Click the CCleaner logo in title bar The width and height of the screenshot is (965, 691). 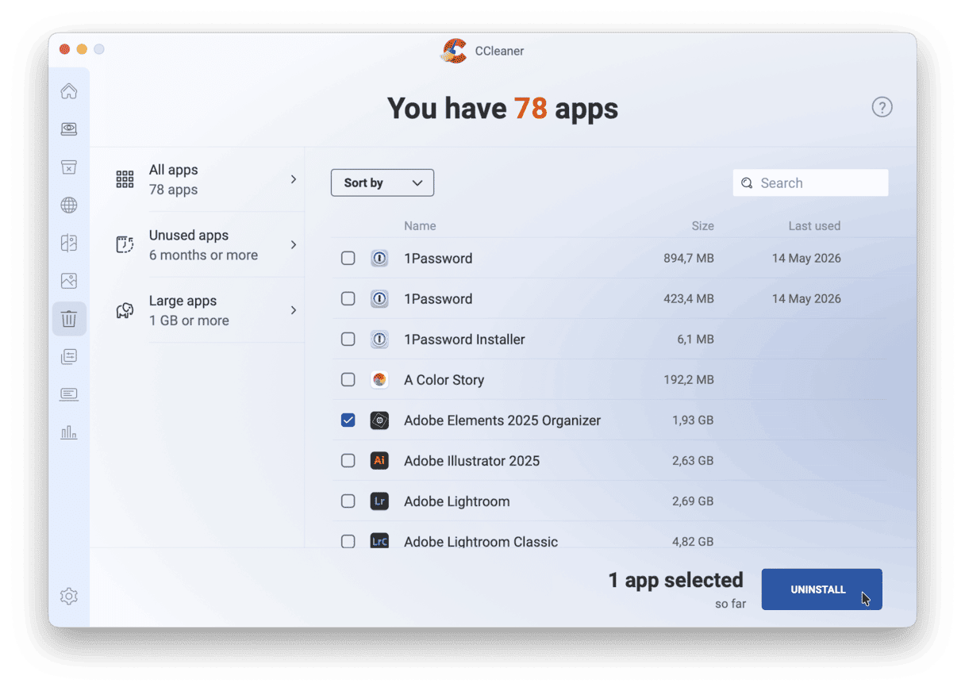tap(454, 51)
